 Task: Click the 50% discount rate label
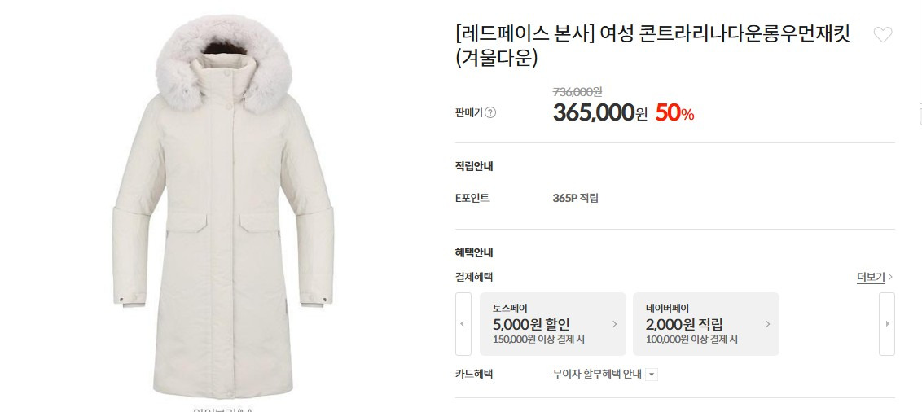coord(674,112)
